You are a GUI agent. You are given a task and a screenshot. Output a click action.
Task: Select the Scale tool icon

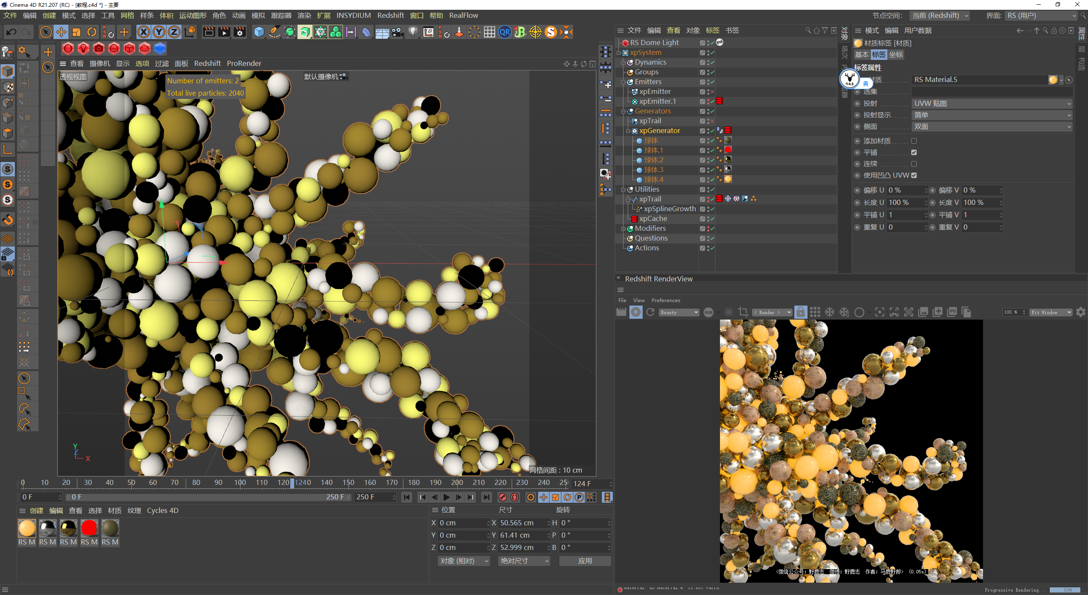(x=76, y=32)
